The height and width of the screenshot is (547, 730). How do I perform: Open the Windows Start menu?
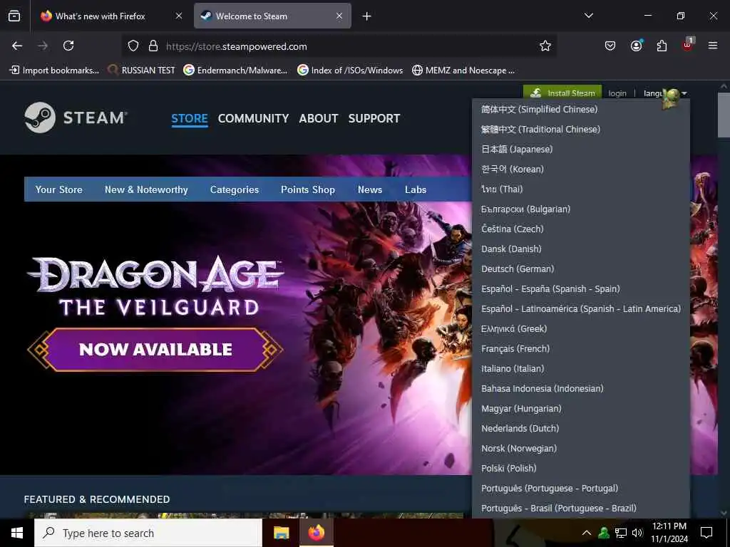[17, 533]
